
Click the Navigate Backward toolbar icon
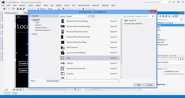[4, 9]
